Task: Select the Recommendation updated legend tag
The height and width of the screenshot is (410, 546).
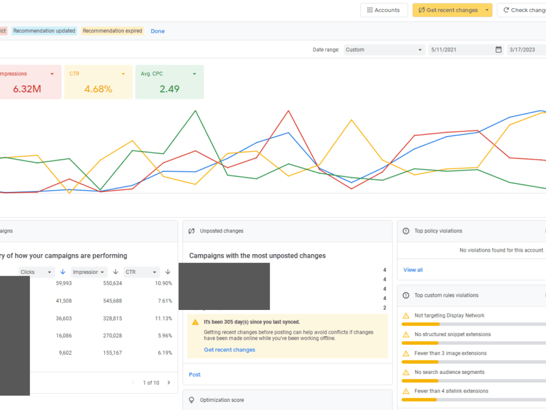Action: [x=44, y=31]
